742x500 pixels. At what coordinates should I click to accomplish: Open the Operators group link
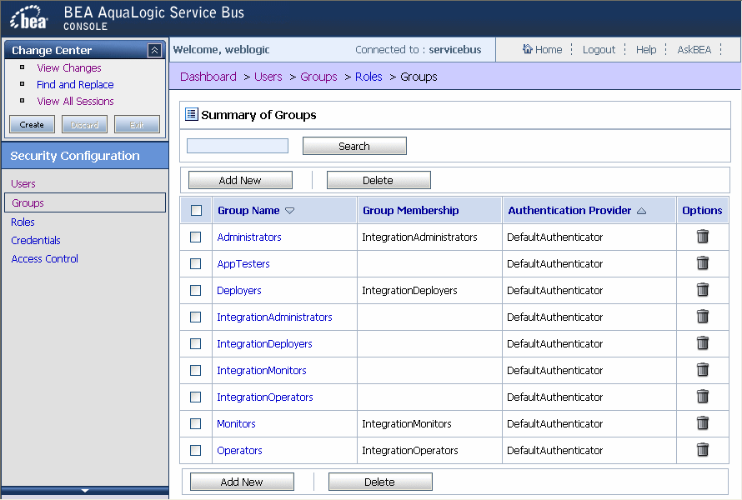(239, 450)
